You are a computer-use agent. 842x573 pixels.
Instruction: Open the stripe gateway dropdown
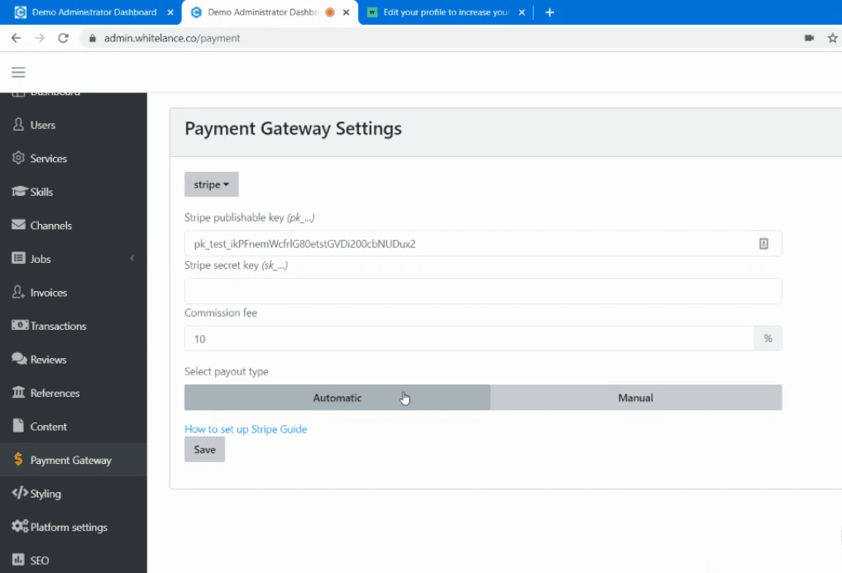click(212, 184)
